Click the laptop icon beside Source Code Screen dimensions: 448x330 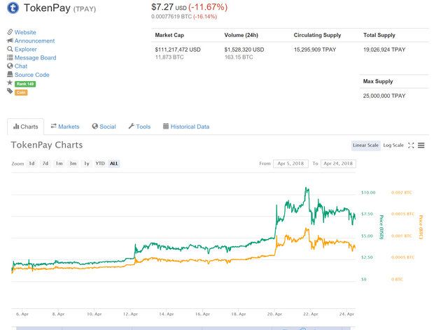point(10,74)
